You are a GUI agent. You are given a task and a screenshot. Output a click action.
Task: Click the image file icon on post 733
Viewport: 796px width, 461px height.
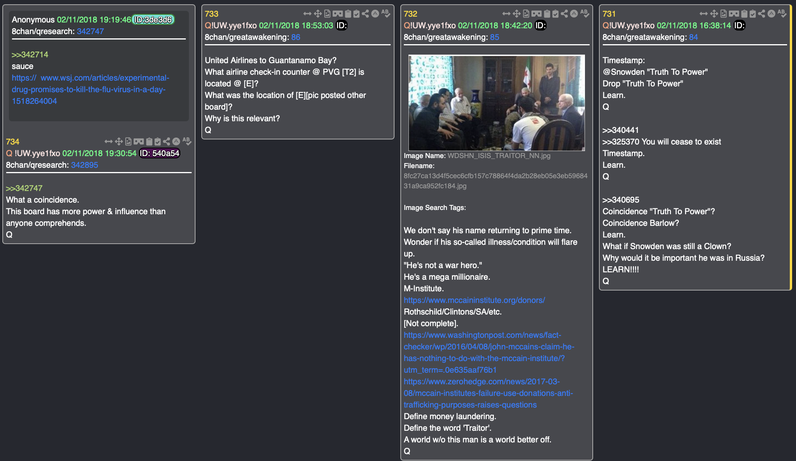click(x=327, y=14)
